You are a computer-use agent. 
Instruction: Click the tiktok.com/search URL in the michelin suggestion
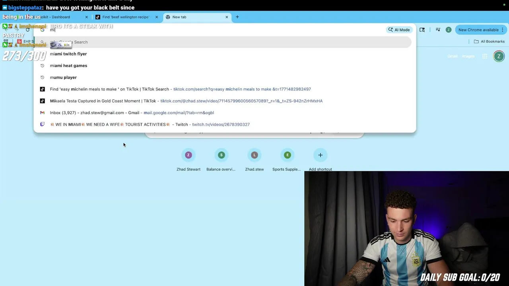point(242,89)
